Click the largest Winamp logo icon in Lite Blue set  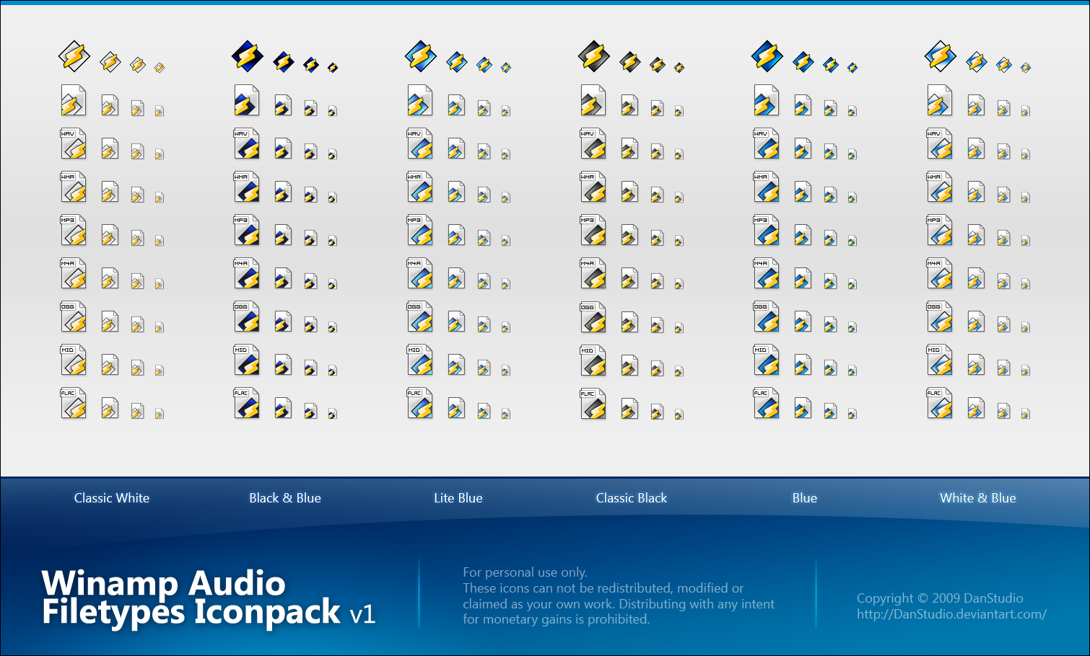tap(420, 56)
